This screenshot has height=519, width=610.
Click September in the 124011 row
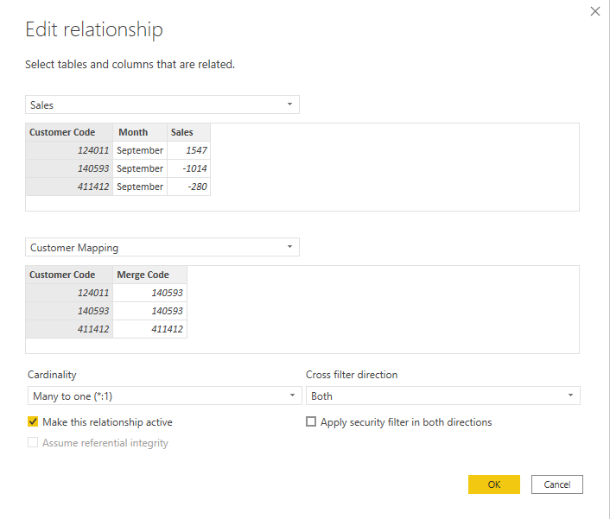point(140,150)
